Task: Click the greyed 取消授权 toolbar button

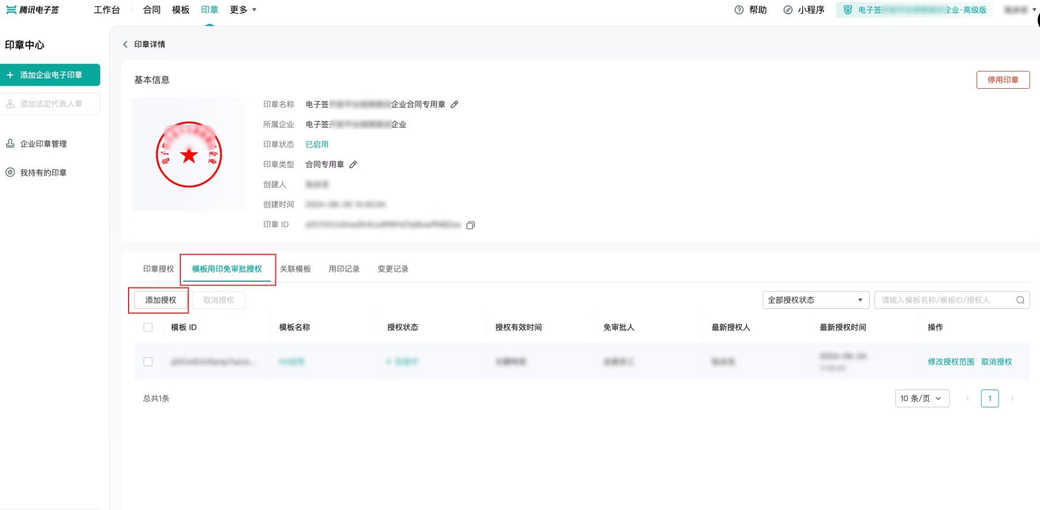Action: coord(218,300)
